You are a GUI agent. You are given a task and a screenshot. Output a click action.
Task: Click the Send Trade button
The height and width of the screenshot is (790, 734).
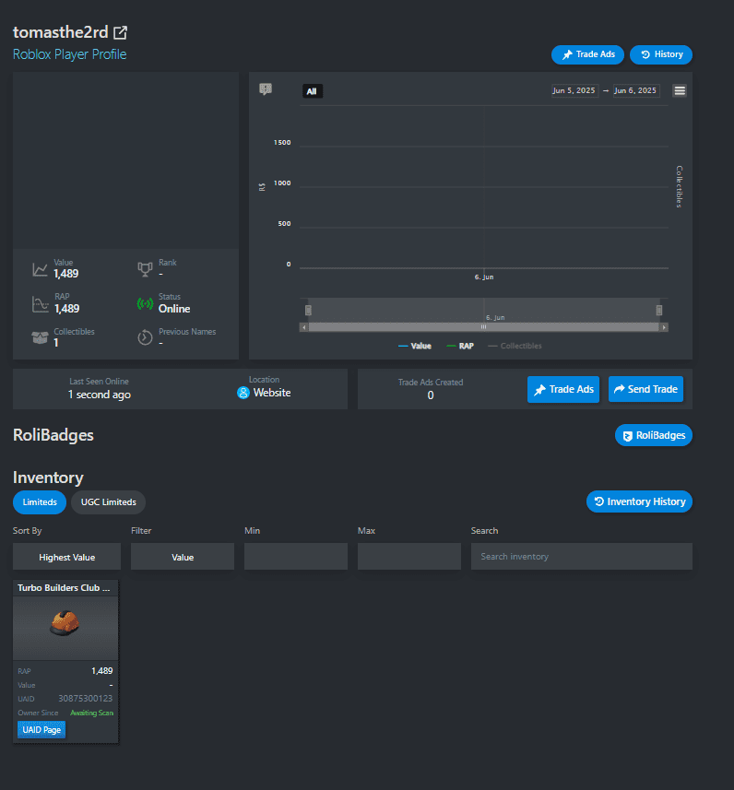click(645, 389)
